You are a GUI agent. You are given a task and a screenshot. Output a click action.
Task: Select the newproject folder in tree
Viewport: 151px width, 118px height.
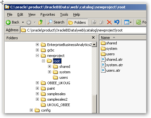click(53, 56)
